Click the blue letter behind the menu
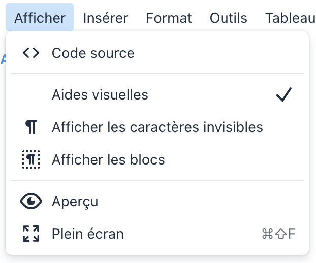316x263 pixels. (3, 59)
